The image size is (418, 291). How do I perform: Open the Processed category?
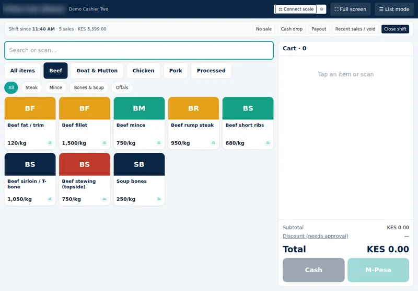[211, 71]
